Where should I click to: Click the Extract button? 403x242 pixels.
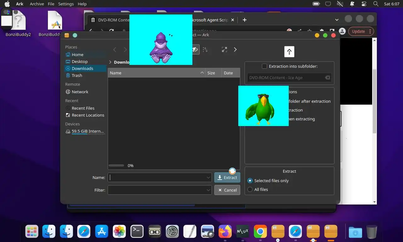coord(227,177)
